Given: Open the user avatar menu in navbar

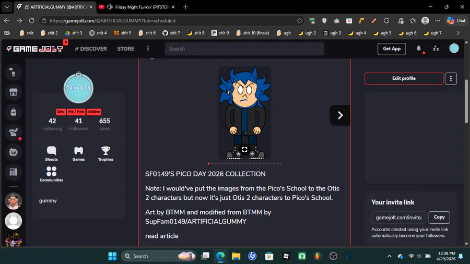Looking at the screenshot, I should 454,48.
